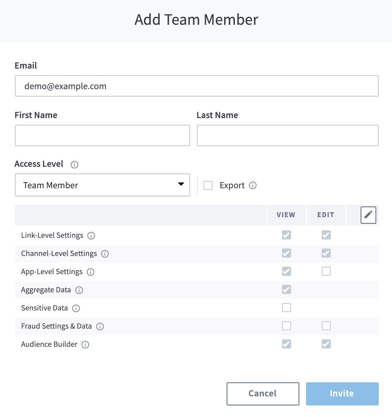Click the VIEW column header

click(286, 215)
